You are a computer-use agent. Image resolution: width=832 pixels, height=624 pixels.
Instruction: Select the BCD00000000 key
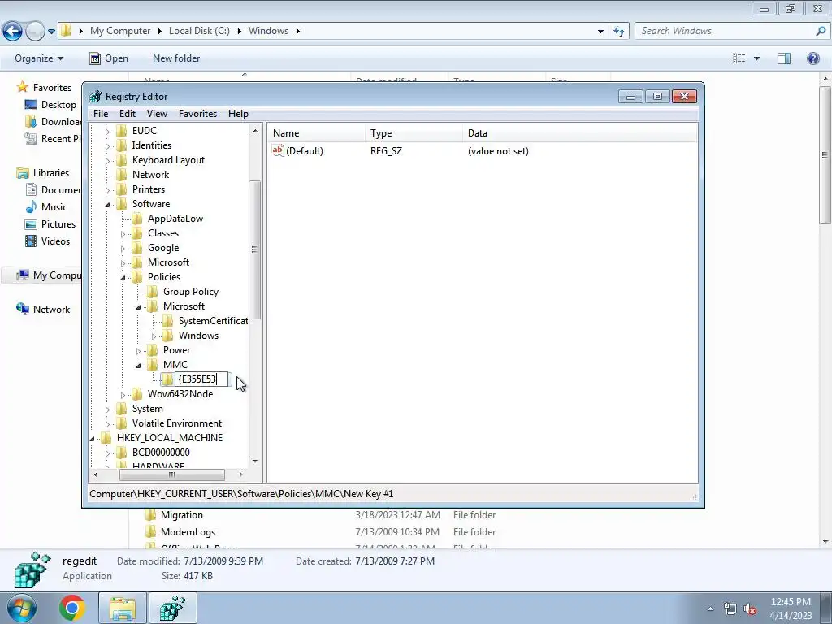coord(161,453)
